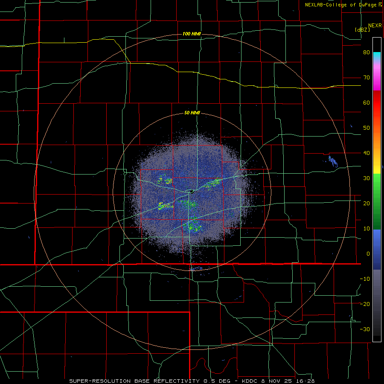Click the -30 value on the dBZ scale
This screenshot has height=384, width=384.
point(365,330)
